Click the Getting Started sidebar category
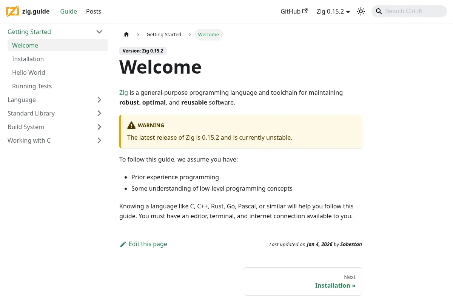 29,32
